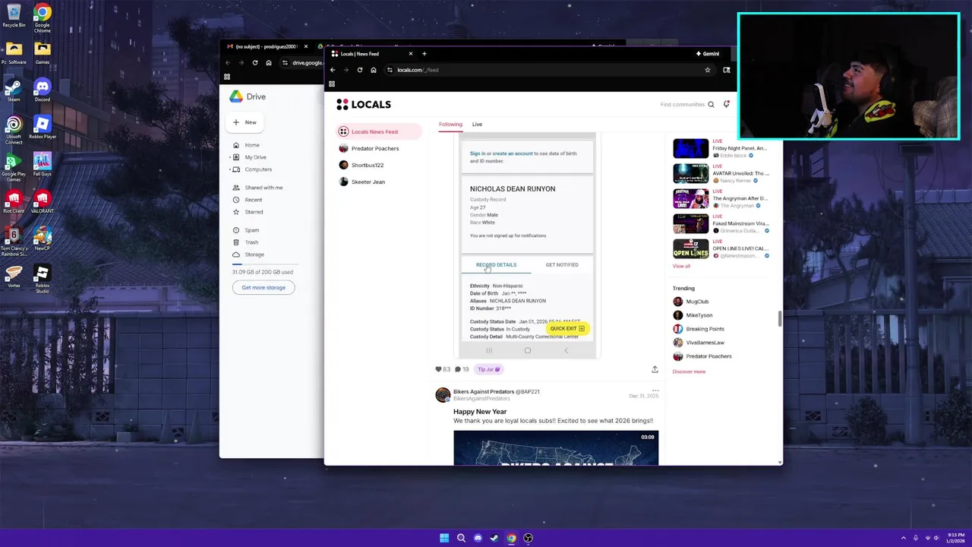Expand My Drive in Drive sidebar
This screenshot has width=972, height=547.
(x=230, y=157)
